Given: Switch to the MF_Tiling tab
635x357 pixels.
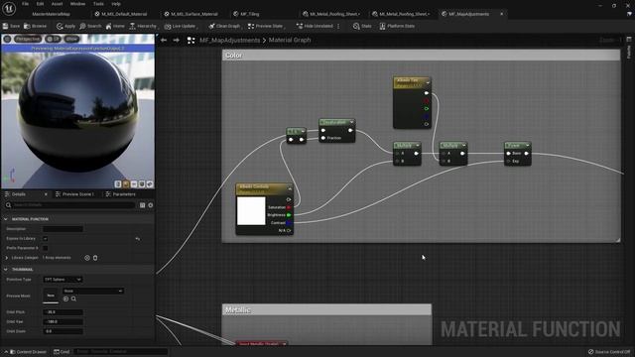Looking at the screenshot, I should 247,14.
